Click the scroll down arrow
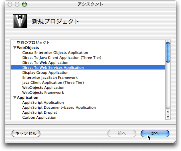 coord(168,117)
